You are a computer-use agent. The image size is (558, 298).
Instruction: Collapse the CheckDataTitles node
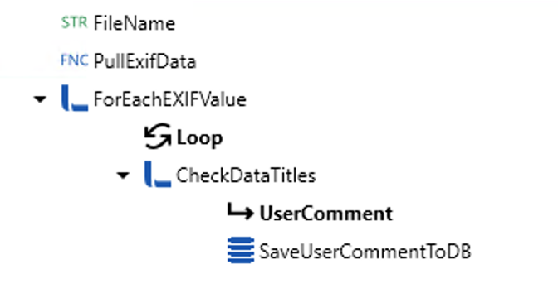[x=123, y=175]
